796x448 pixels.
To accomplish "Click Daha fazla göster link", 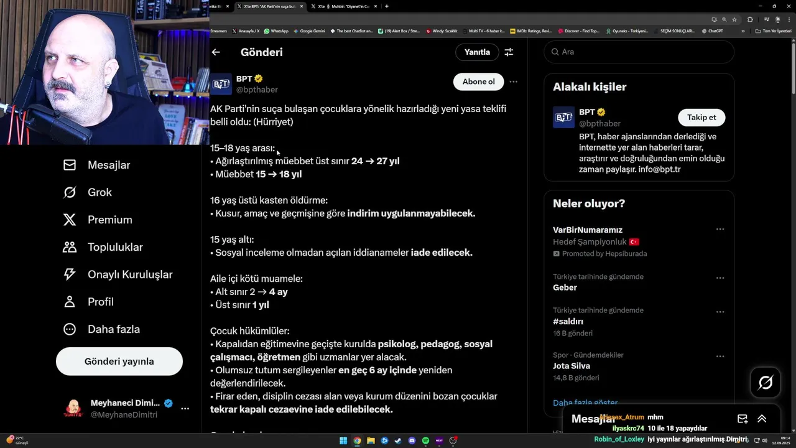I will point(585,403).
